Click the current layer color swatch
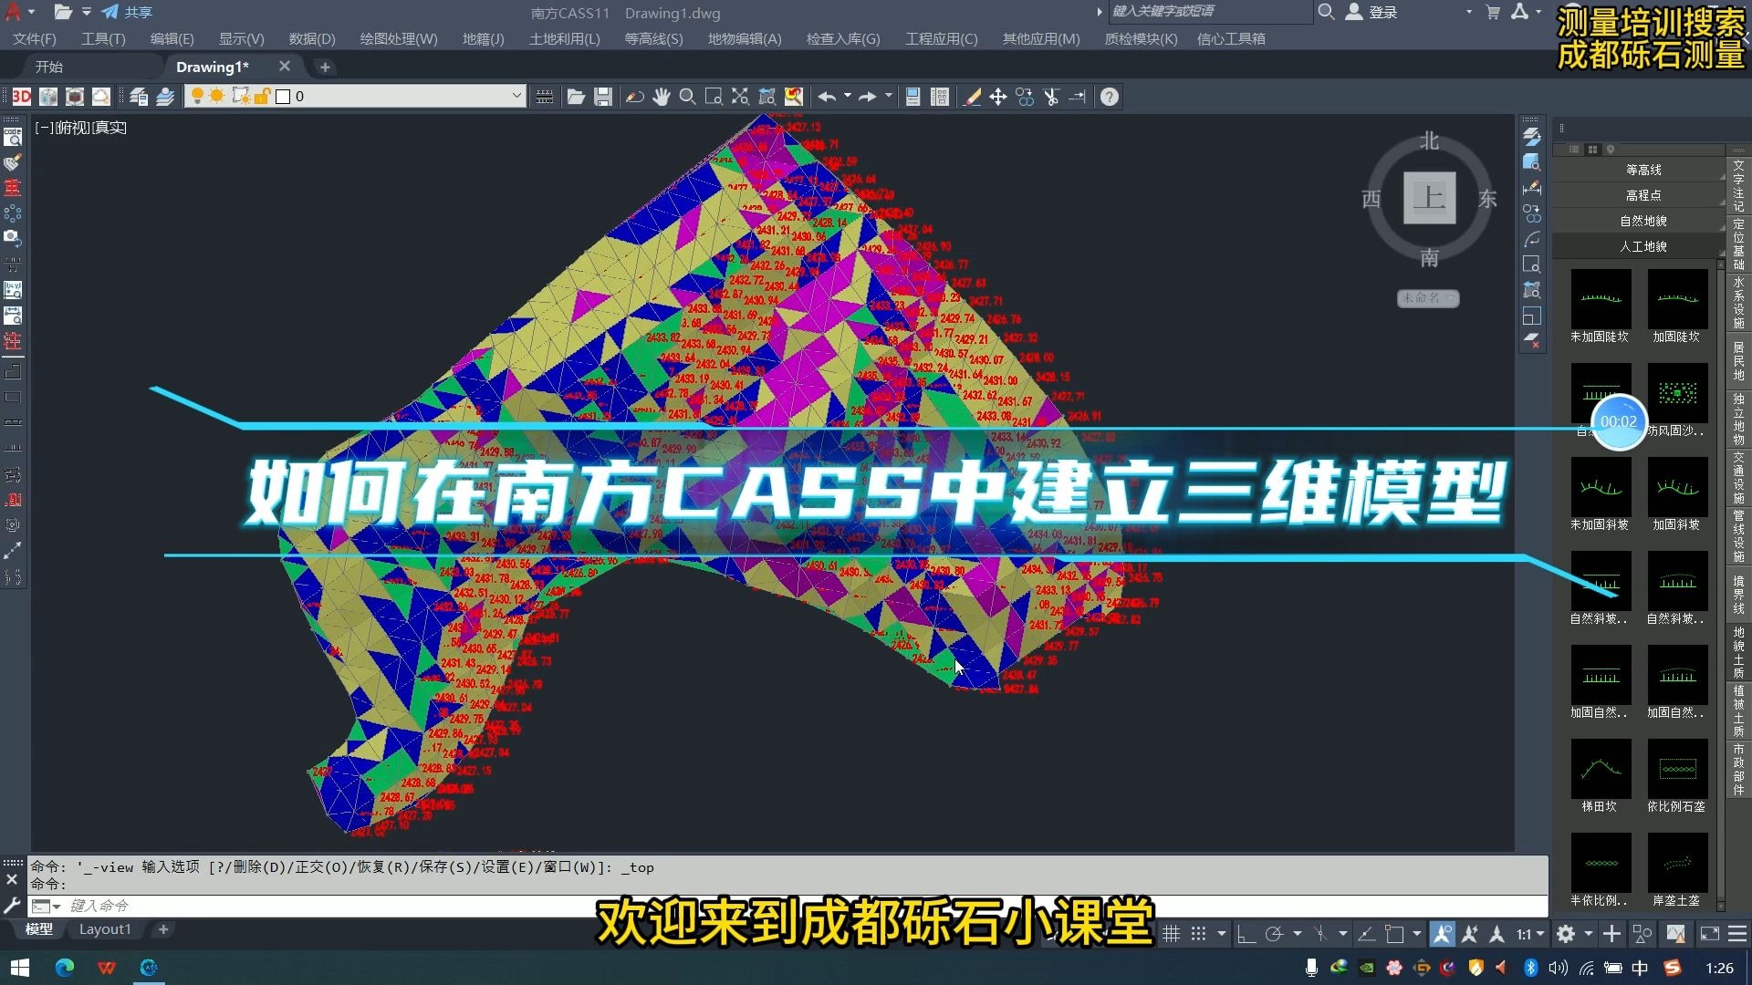This screenshot has width=1752, height=985. [x=284, y=96]
